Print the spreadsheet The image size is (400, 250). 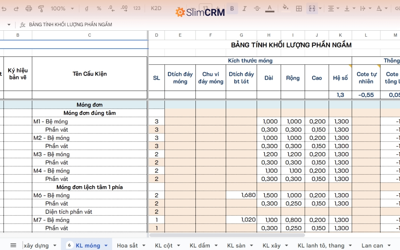pos(29,9)
